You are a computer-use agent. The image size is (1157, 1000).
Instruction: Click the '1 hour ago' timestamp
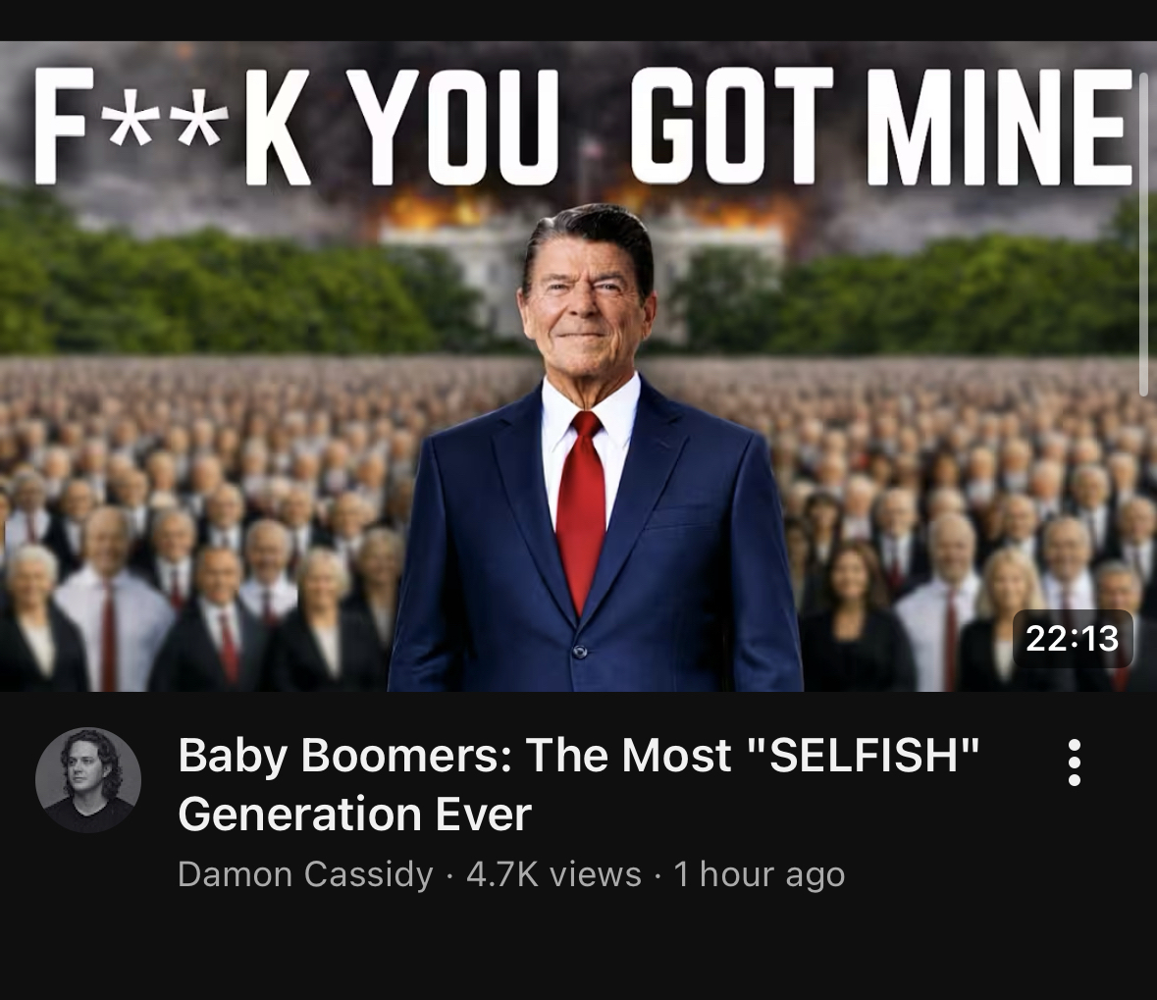tap(760, 874)
